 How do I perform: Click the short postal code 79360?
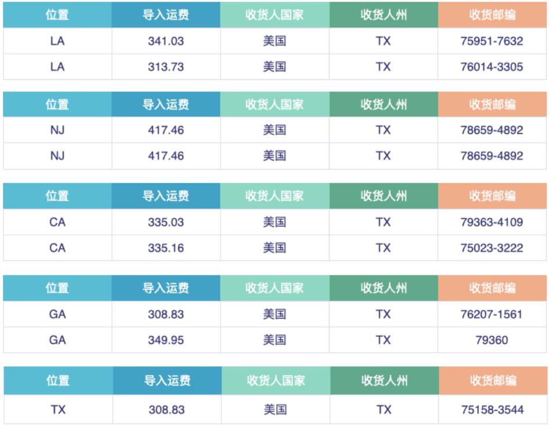point(492,340)
